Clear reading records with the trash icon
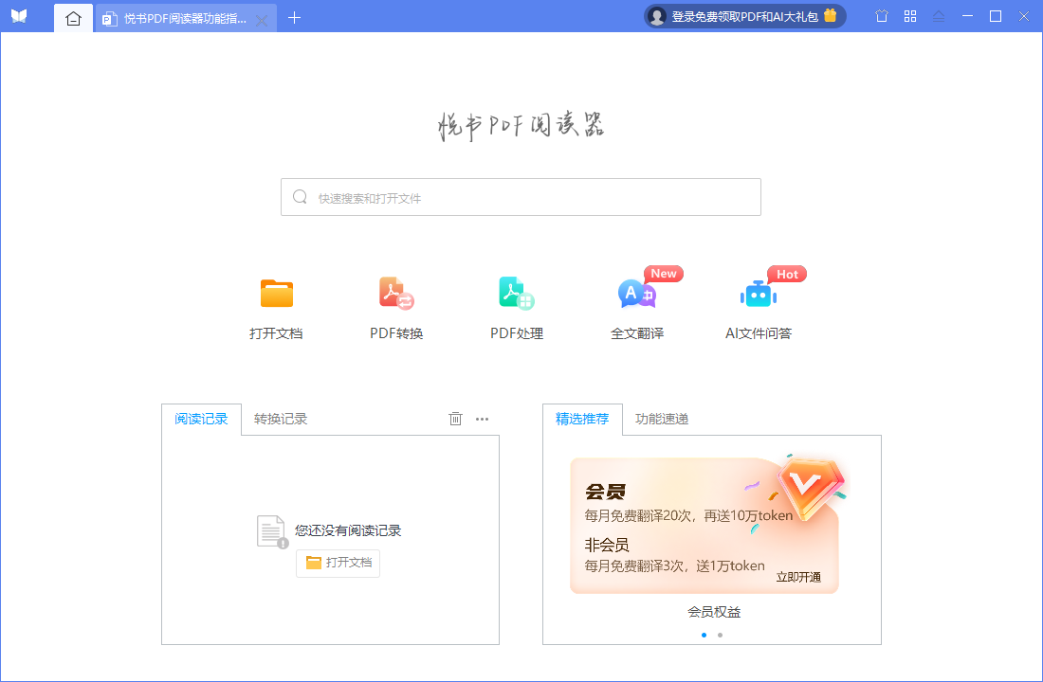 pyautogui.click(x=455, y=418)
